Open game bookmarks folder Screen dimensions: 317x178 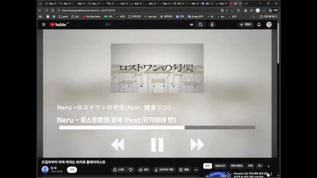click(x=63, y=17)
